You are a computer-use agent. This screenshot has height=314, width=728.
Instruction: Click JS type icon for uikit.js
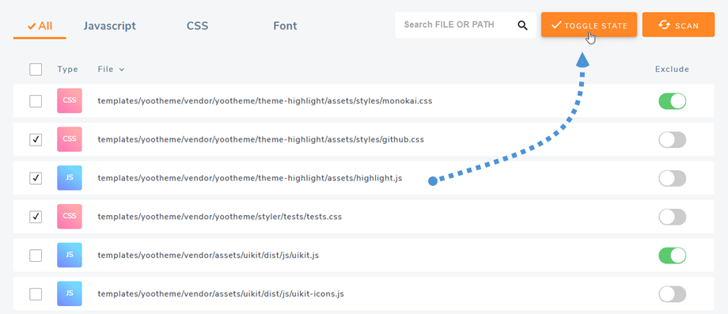(x=70, y=255)
